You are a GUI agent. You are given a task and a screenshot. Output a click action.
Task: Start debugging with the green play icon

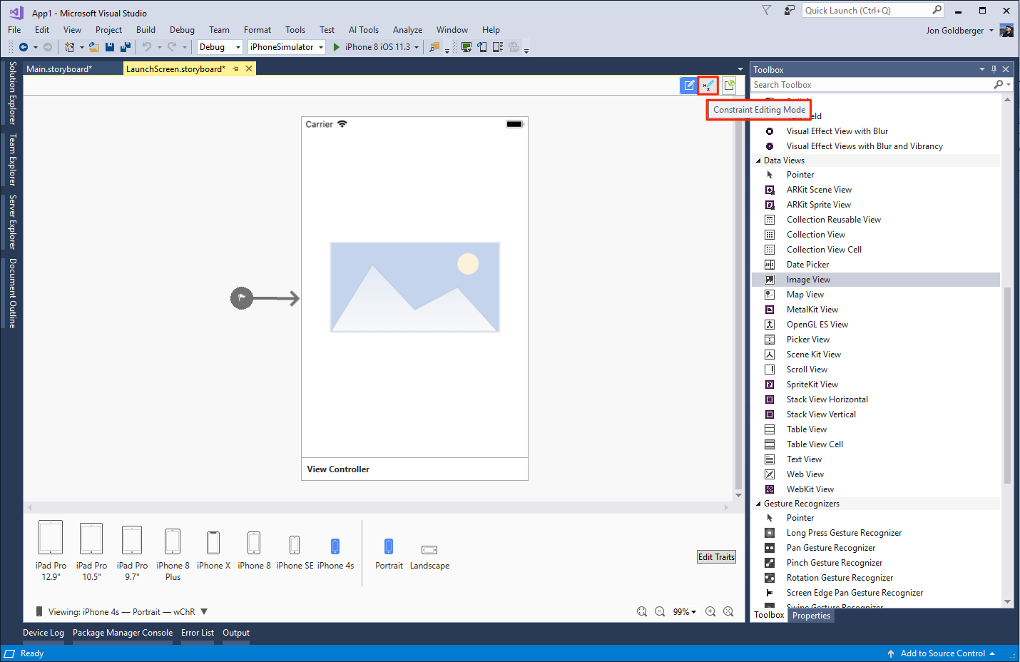pyautogui.click(x=337, y=47)
